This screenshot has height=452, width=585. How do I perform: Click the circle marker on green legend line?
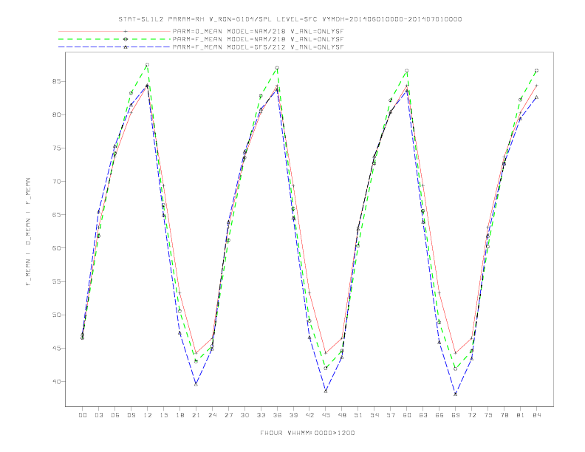126,39
